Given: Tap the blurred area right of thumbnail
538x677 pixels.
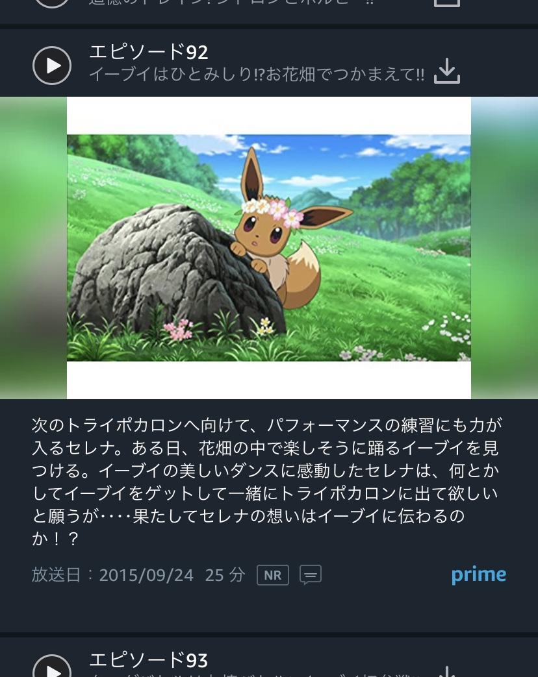Looking at the screenshot, I should point(504,248).
